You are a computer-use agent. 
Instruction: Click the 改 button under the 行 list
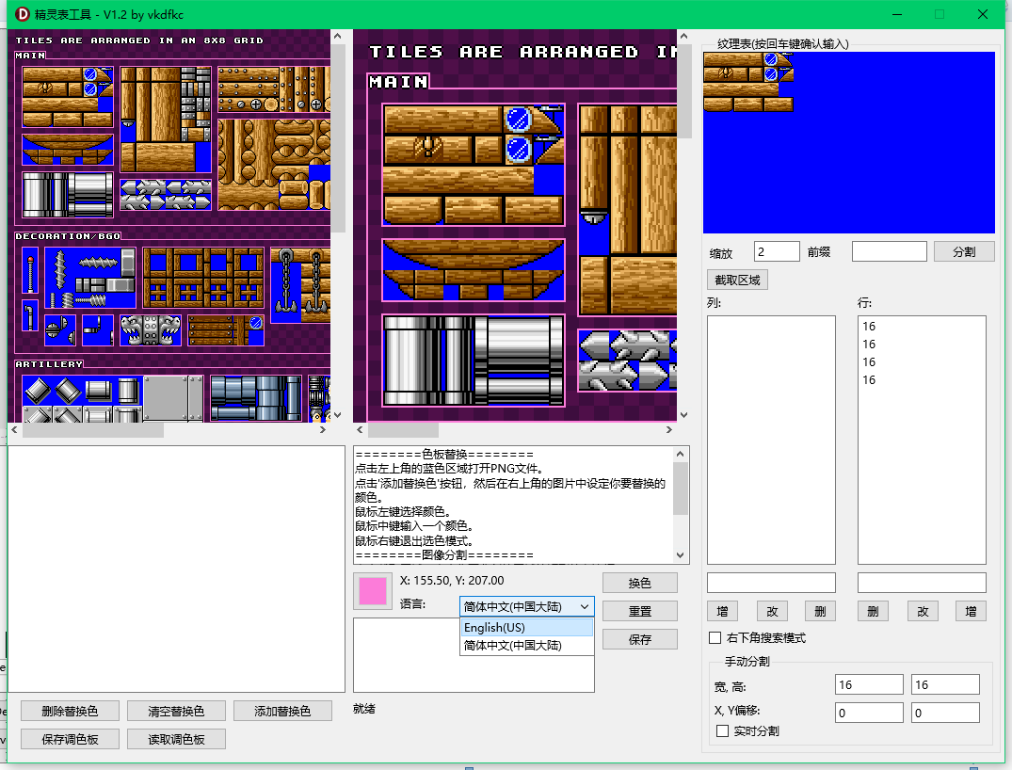[923, 611]
